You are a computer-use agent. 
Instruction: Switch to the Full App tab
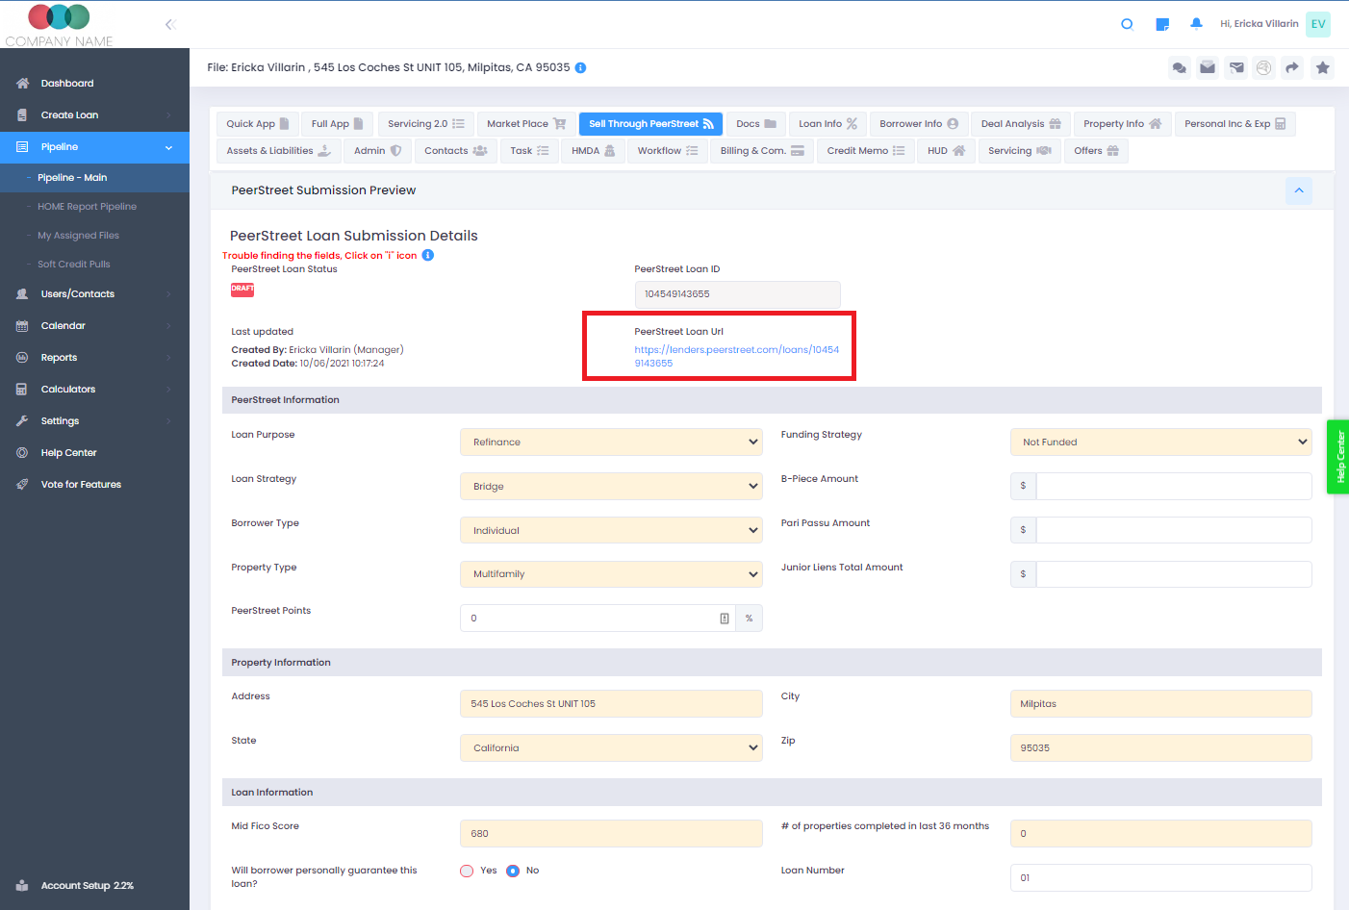[x=337, y=124]
